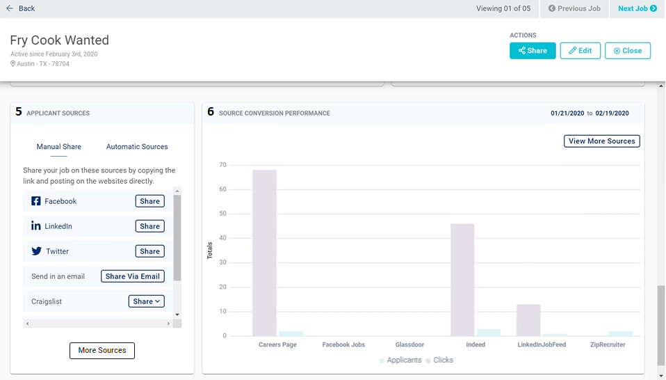Toggle the Applicants legend entry

pos(400,360)
